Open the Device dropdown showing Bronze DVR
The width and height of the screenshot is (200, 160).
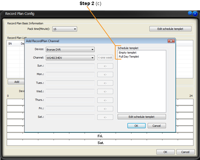(x=70, y=49)
